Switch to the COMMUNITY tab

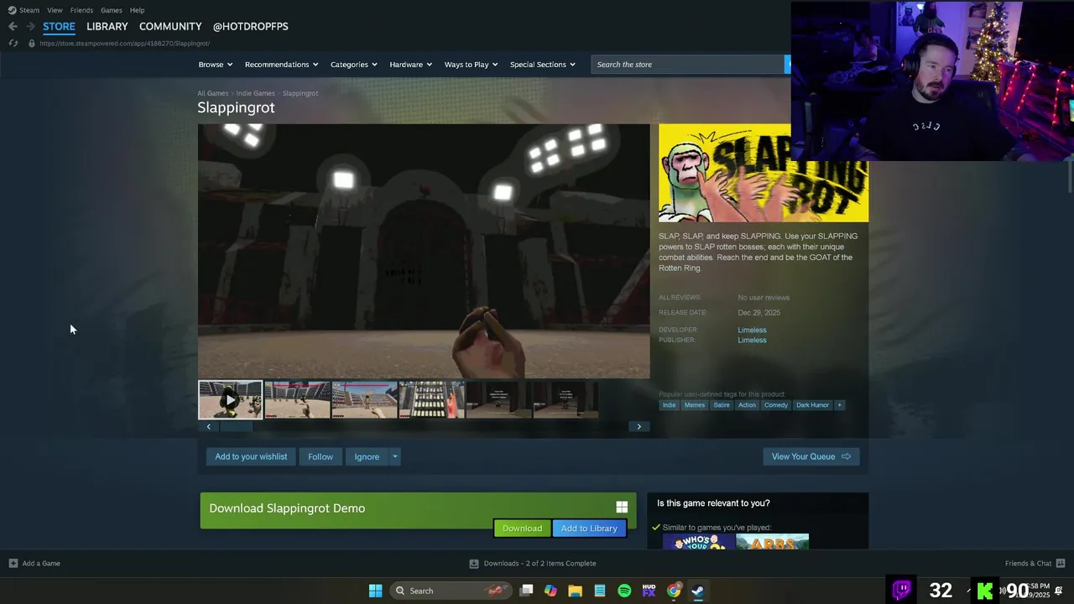pyautogui.click(x=170, y=26)
